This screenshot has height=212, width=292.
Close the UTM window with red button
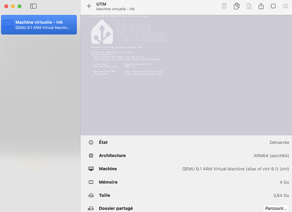pos(6,6)
